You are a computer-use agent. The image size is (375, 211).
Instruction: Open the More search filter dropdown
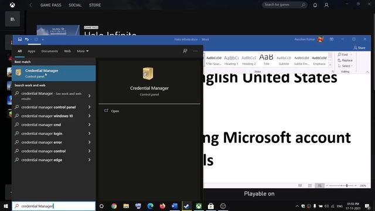click(x=83, y=51)
